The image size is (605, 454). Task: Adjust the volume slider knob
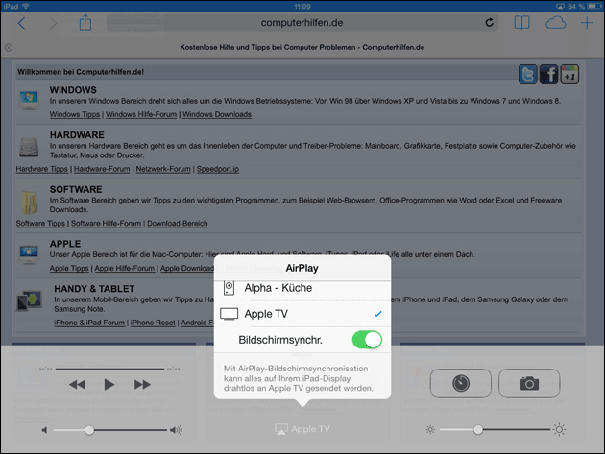[89, 430]
